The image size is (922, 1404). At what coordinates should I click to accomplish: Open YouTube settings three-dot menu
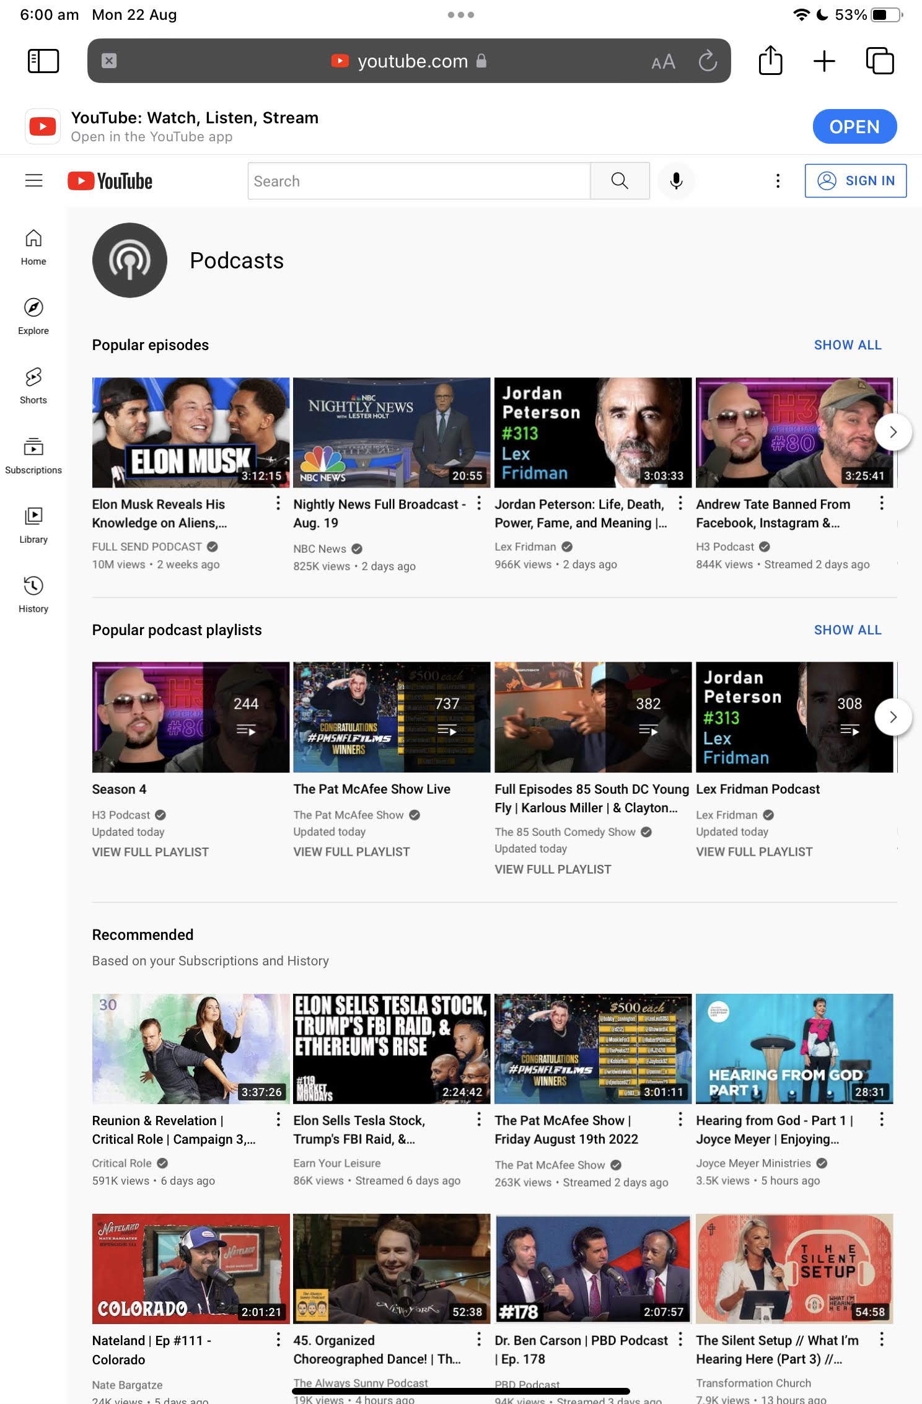778,181
